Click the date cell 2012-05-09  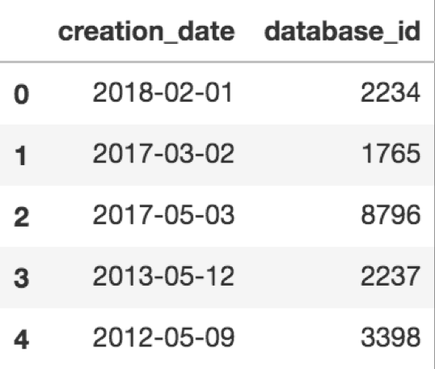163,337
